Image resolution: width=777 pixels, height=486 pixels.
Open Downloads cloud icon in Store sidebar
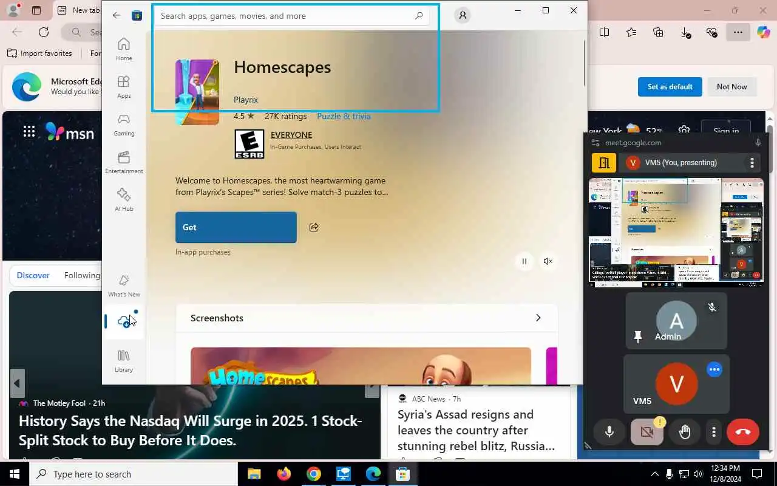tap(124, 321)
